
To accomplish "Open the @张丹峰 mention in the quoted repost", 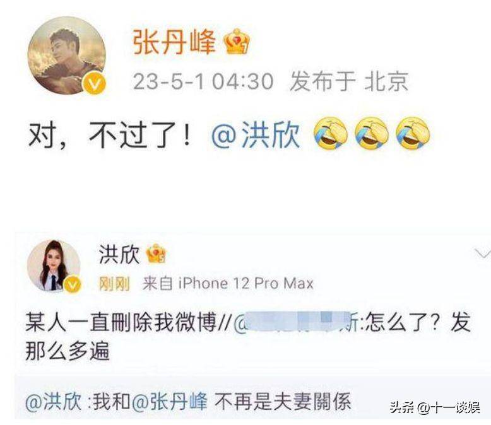I will tap(169, 402).
